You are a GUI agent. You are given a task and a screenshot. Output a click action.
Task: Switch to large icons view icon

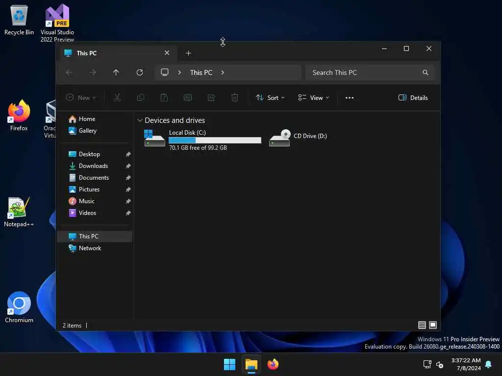pyautogui.click(x=433, y=325)
